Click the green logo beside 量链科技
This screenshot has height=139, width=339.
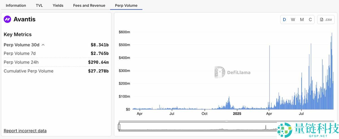pos(284,130)
